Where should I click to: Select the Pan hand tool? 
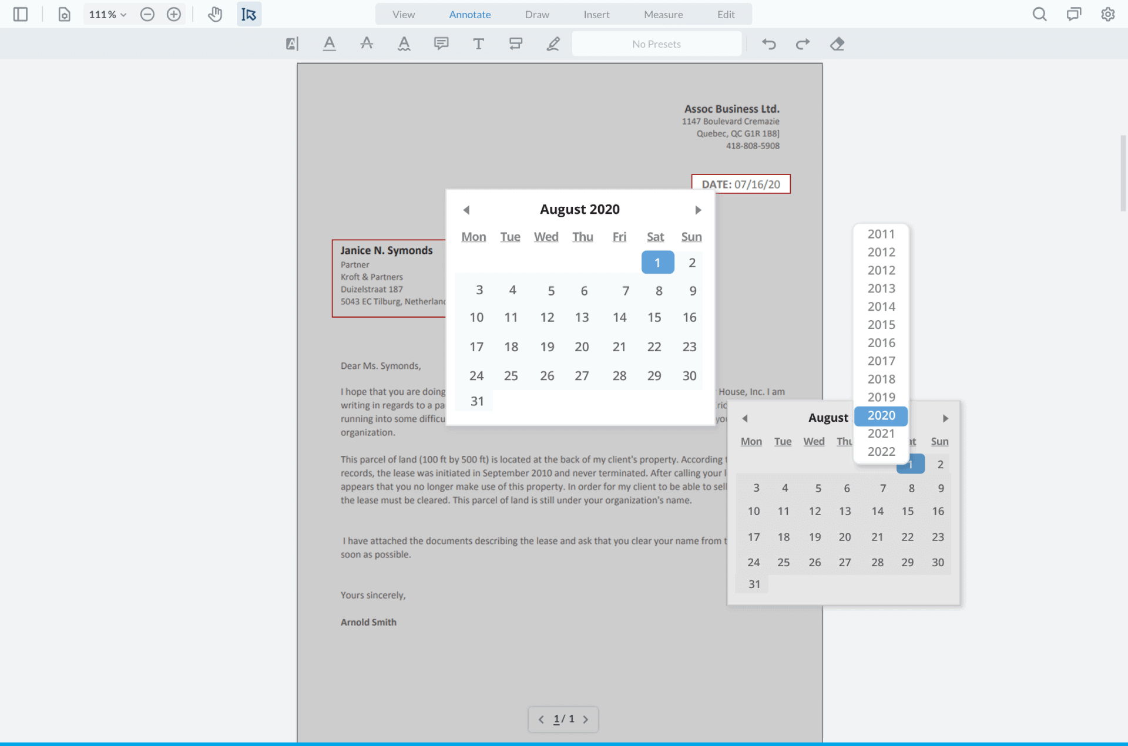pyautogui.click(x=215, y=14)
